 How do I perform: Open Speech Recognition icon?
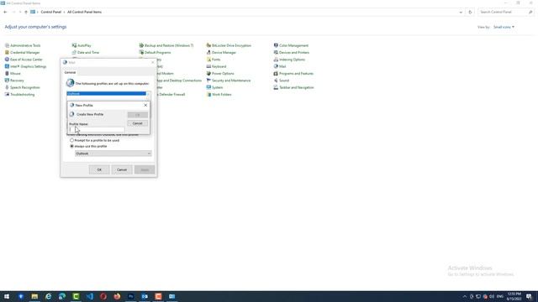7,87
